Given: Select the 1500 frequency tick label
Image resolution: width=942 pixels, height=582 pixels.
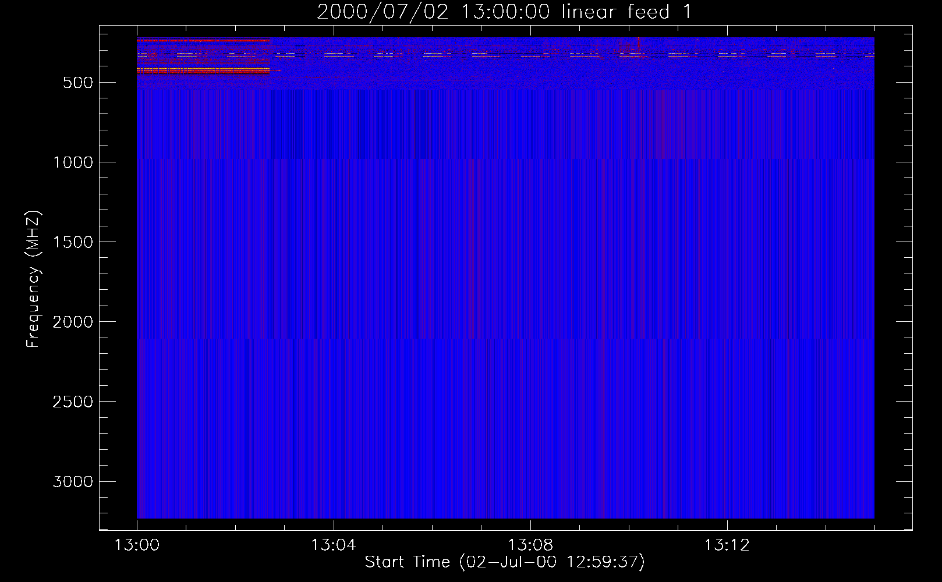Looking at the screenshot, I should [73, 242].
